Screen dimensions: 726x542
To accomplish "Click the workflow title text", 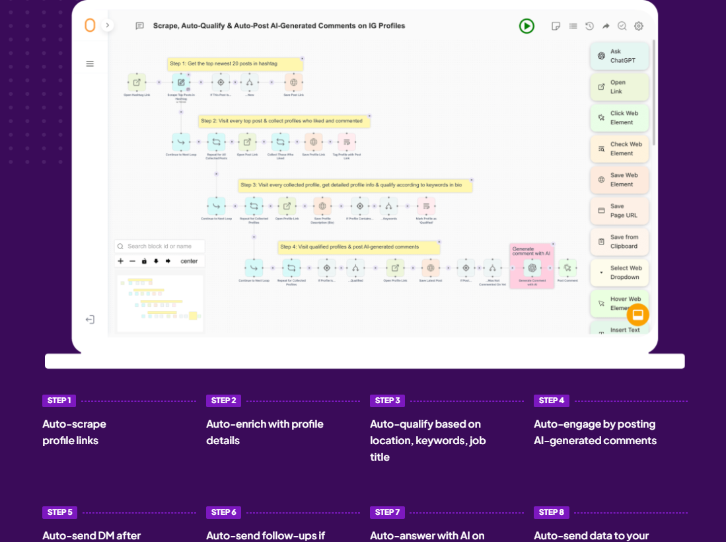I will [x=279, y=26].
